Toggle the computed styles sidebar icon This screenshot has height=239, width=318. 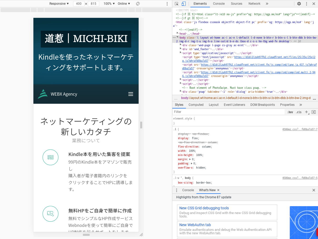point(314,112)
